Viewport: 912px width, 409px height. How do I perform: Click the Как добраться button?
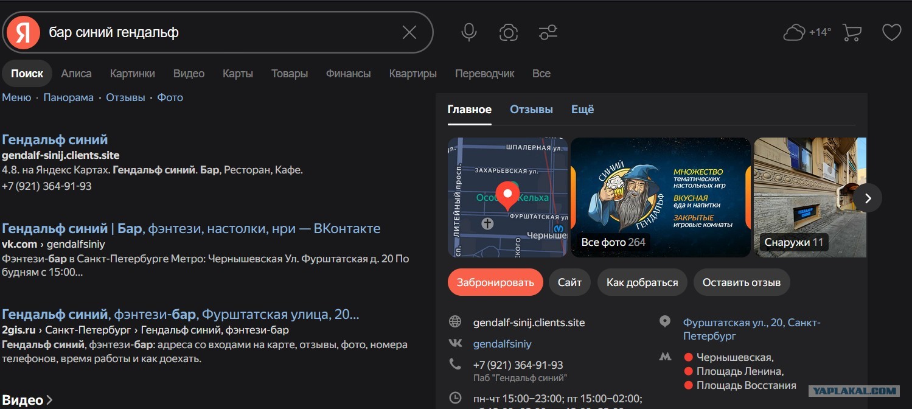(x=642, y=282)
